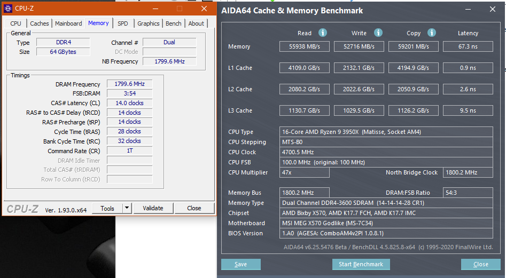This screenshot has height=278, width=506.
Task: Minimize the AIDA64 benchmark window
Action: tap(468, 10)
